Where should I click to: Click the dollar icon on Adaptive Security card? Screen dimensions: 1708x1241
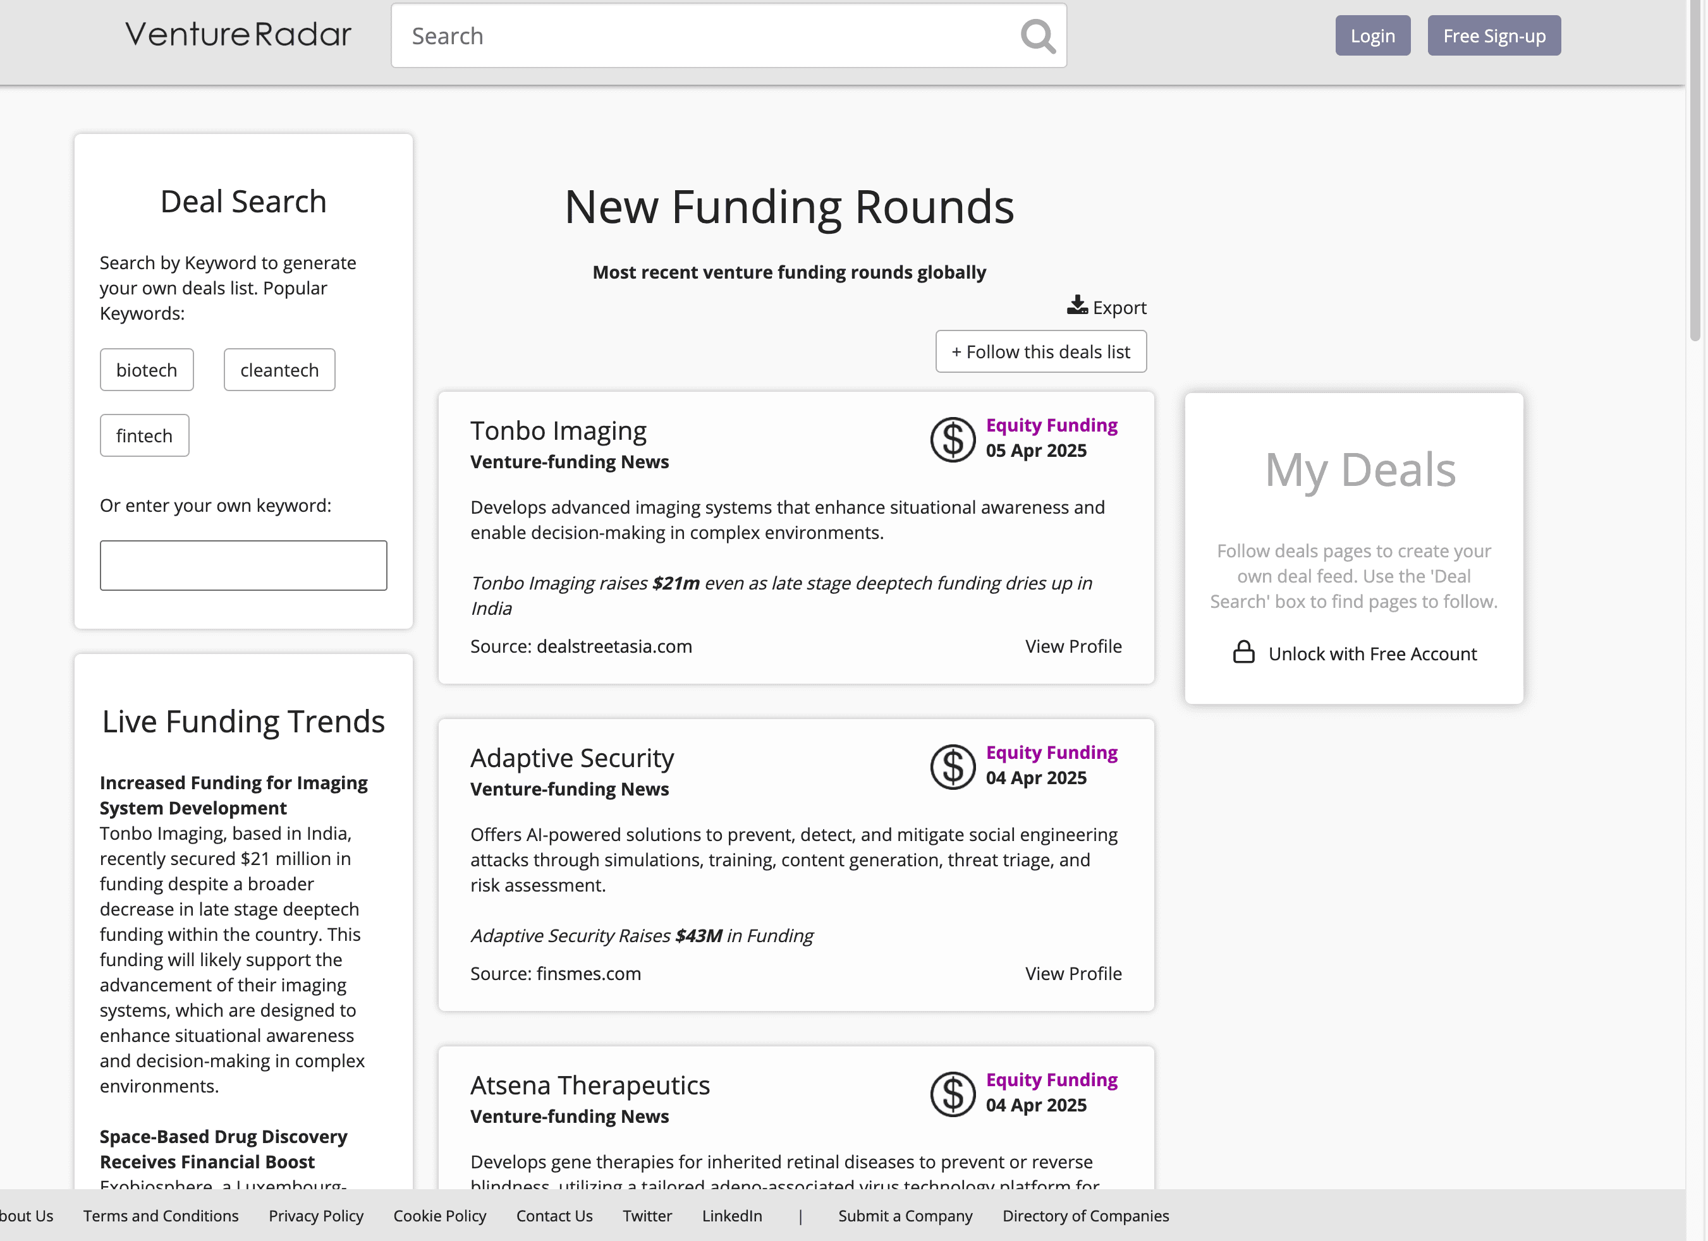pyautogui.click(x=952, y=767)
